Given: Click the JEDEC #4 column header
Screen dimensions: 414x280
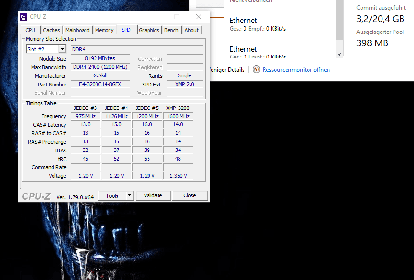Looking at the screenshot, I should pos(117,108).
